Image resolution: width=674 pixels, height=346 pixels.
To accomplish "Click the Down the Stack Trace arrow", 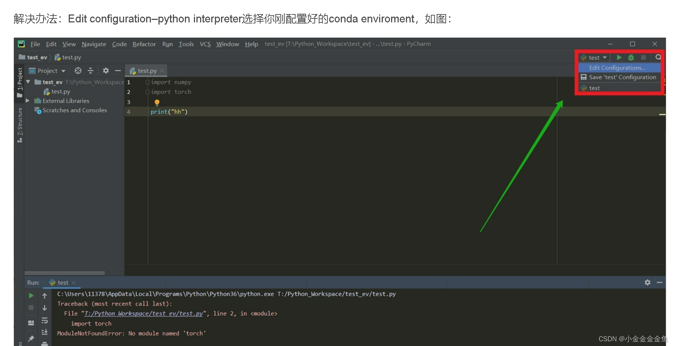I will (44, 308).
